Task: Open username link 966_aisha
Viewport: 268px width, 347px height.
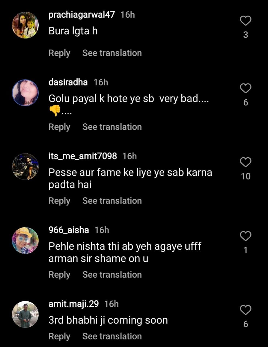Action: pyautogui.click(x=68, y=230)
